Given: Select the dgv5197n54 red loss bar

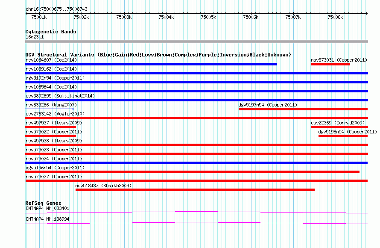Looking at the screenshot, I should click(x=303, y=109).
